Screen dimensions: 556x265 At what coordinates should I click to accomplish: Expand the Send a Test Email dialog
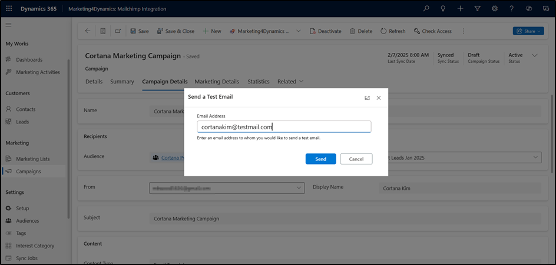(x=367, y=98)
